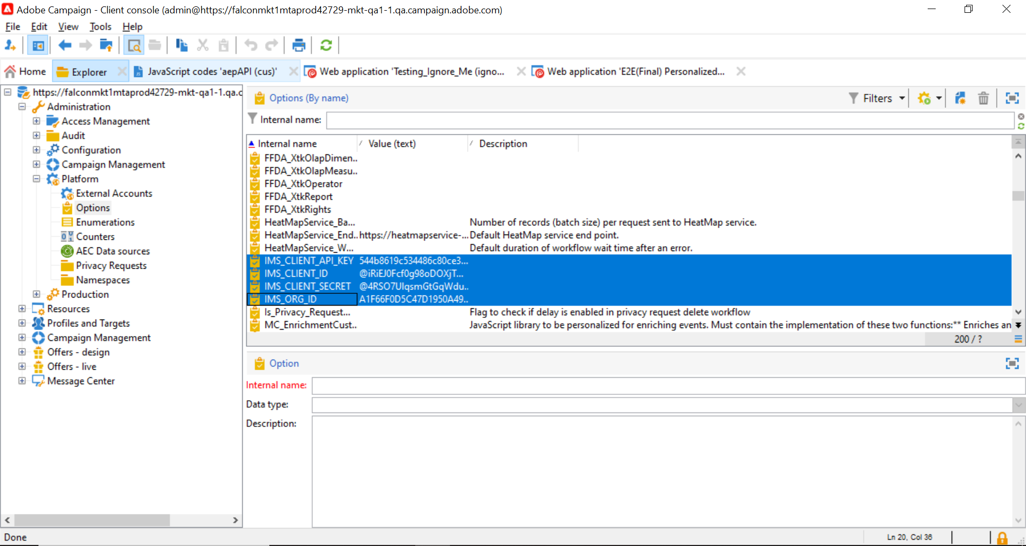Expand the Audit folder node

(36, 136)
